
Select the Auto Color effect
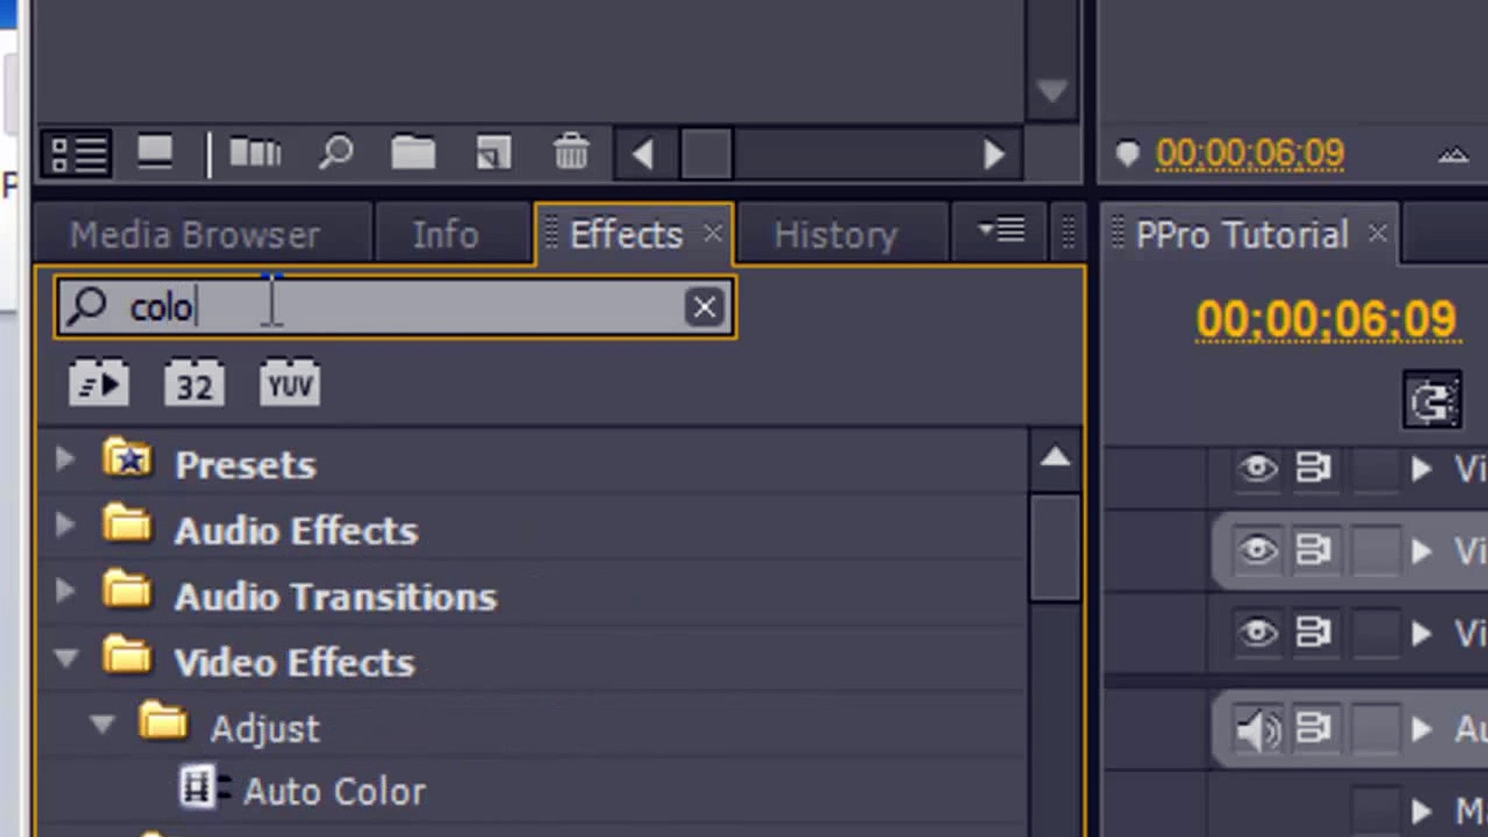(x=334, y=791)
